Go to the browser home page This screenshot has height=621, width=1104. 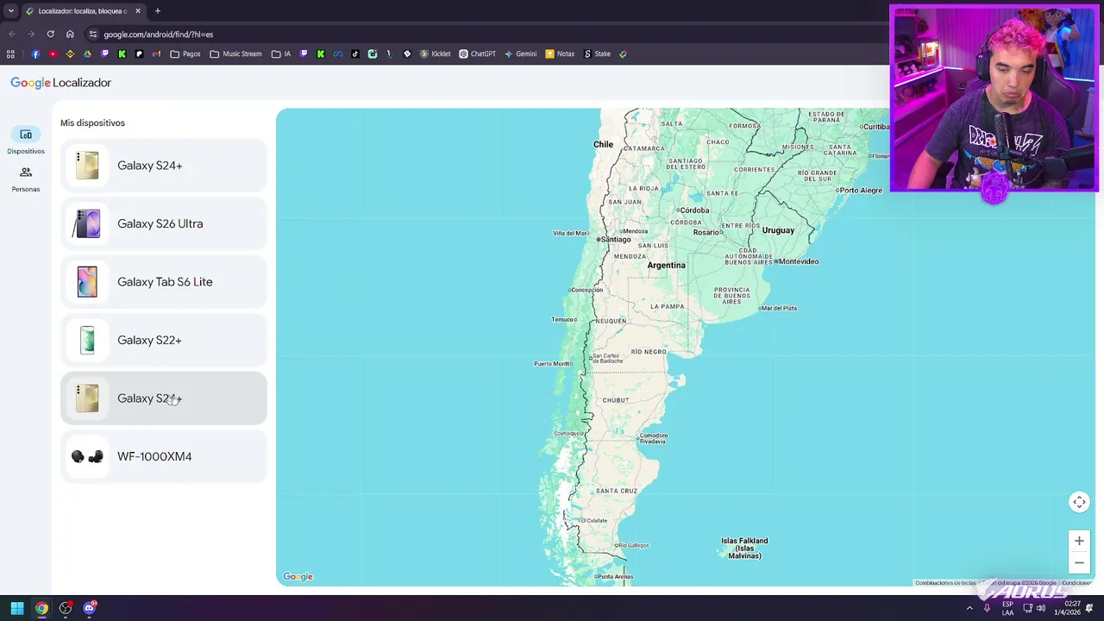[x=70, y=34]
